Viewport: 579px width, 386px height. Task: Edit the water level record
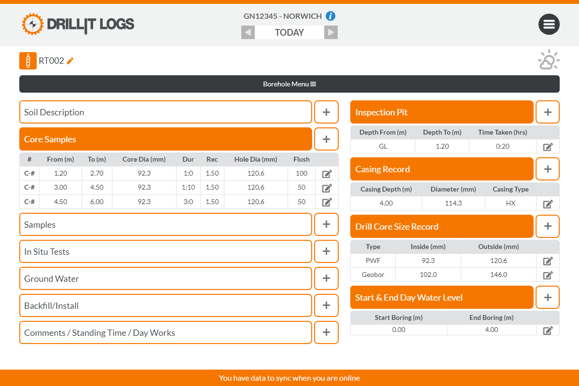548,330
